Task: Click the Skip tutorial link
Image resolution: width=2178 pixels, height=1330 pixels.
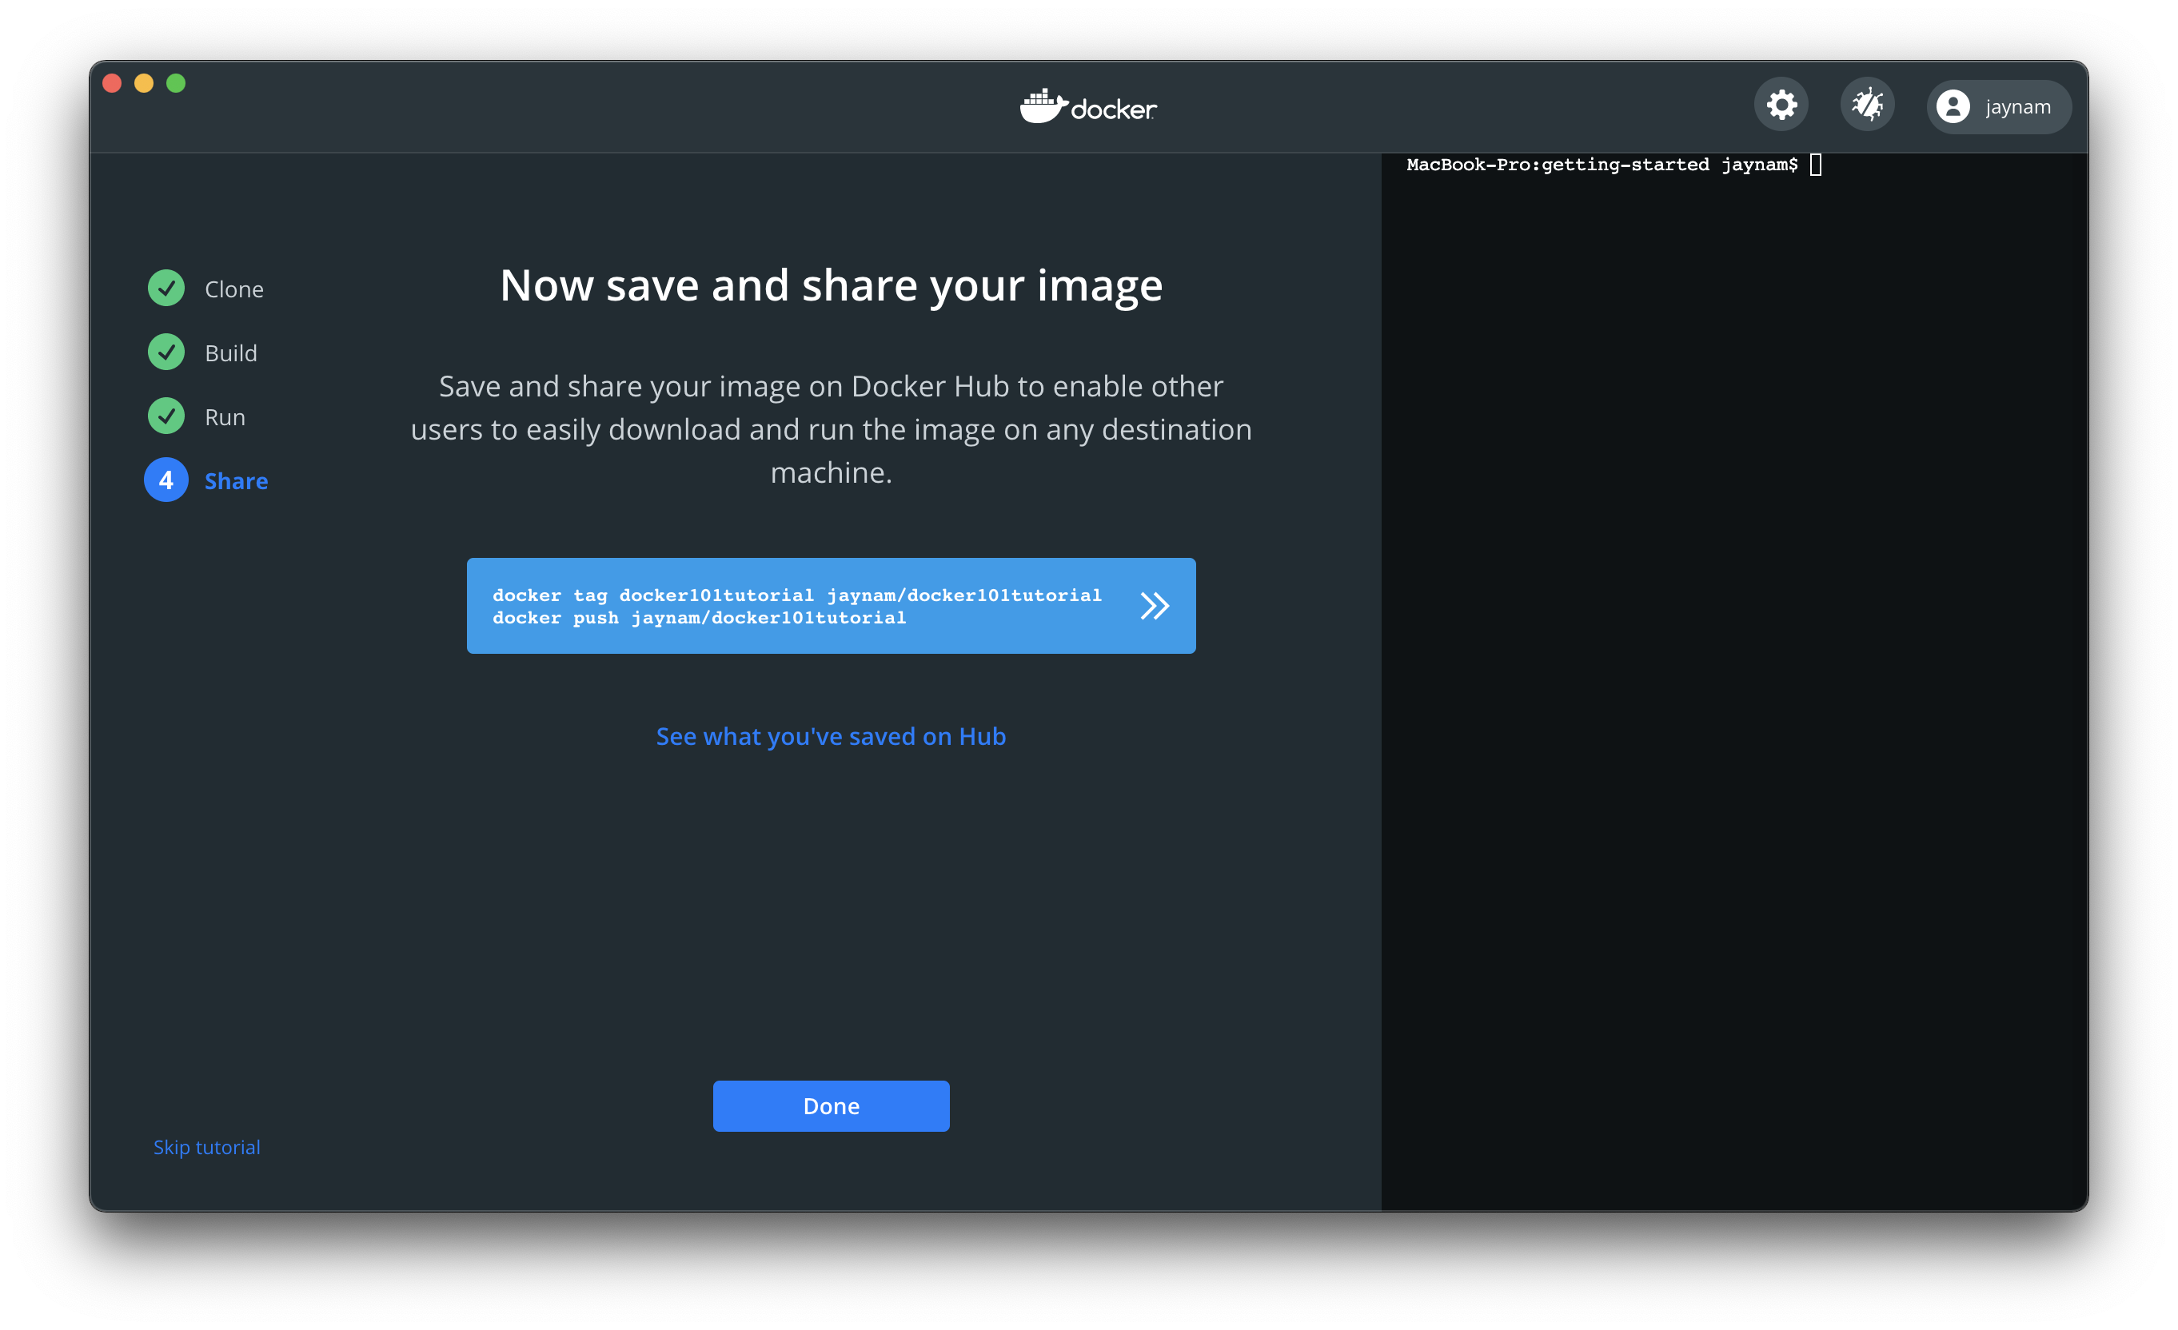Action: (x=207, y=1147)
